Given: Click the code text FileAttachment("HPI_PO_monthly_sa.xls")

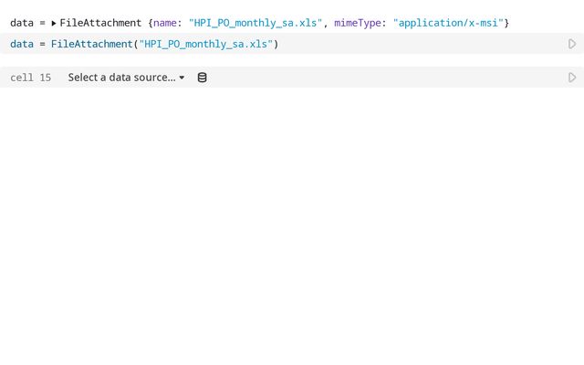Looking at the screenshot, I should [164, 44].
